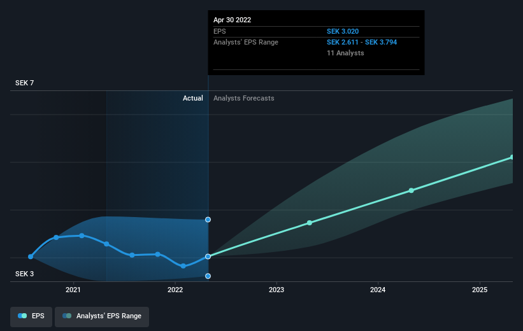Click the Apr 30 2022 tooltip date

232,20
